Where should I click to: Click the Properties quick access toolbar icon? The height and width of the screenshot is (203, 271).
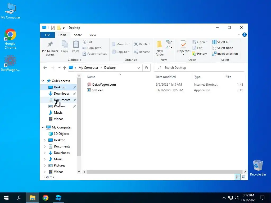click(53, 27)
